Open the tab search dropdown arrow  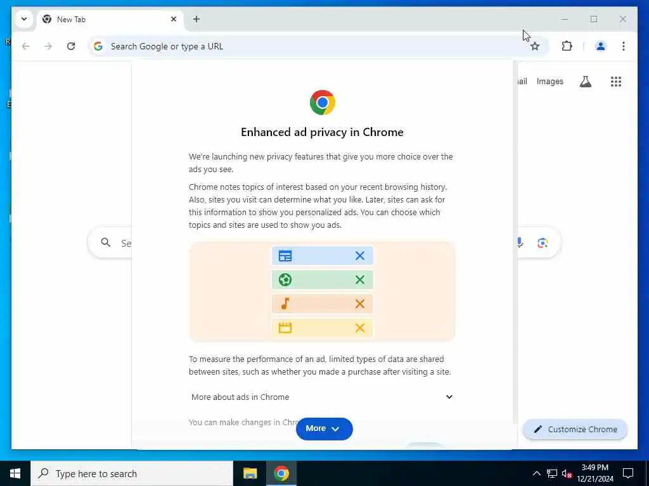point(24,19)
